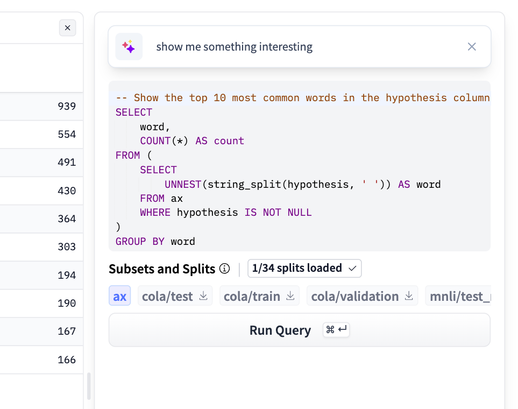Clear the AI prompt with the X icon
Image resolution: width=518 pixels, height=409 pixels.
tap(472, 47)
